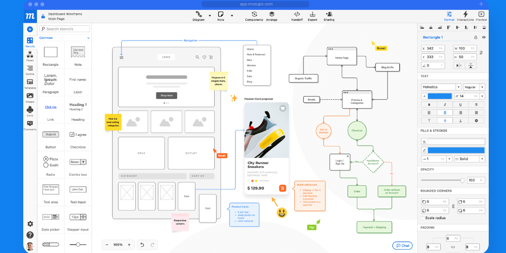Click the opacity slider handle
This screenshot has width=506, height=253.
[462, 180]
